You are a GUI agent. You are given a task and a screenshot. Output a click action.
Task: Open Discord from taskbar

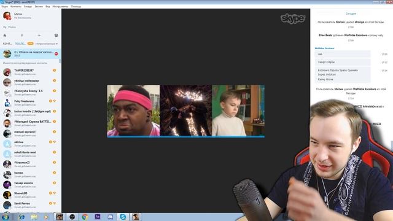coord(111,217)
